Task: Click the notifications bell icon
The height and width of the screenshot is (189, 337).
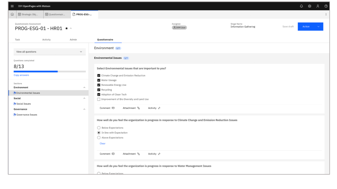Action: coord(301,6)
